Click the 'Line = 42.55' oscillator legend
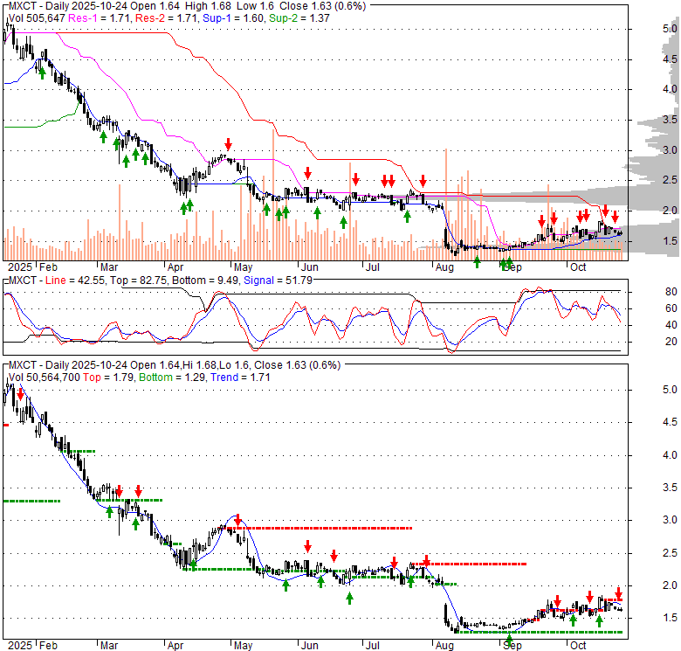This screenshot has width=681, height=651. tap(75, 280)
